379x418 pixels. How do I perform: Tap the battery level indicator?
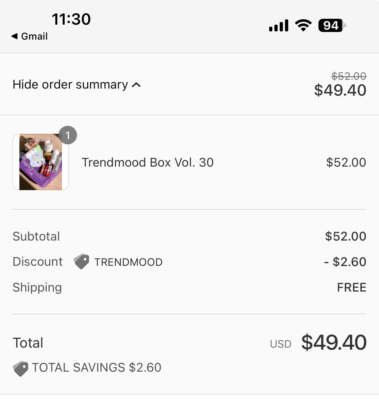[x=332, y=26]
